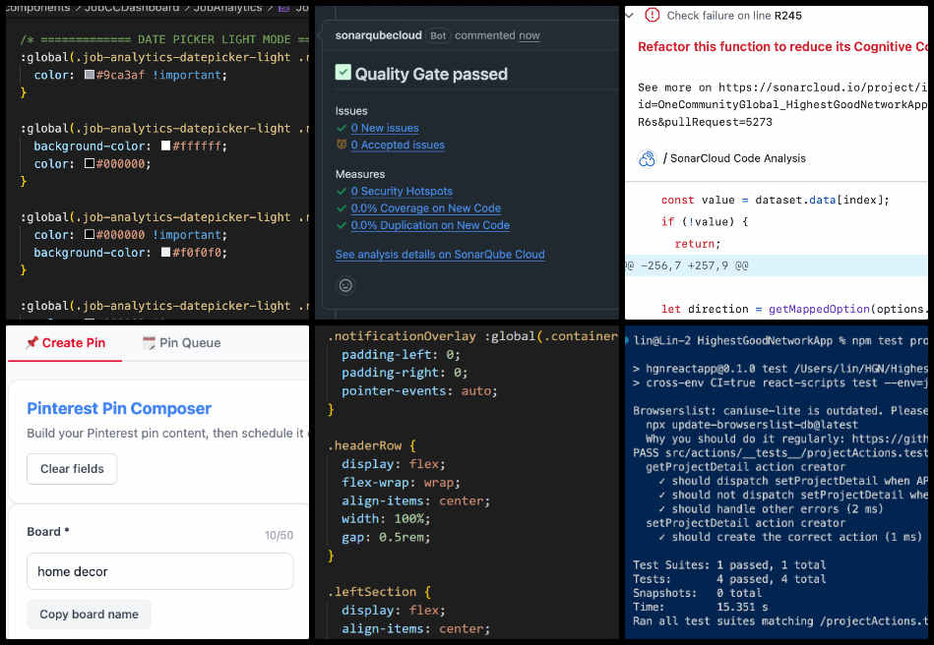This screenshot has height=645, width=934.
Task: Click the 'gap: 0.5rem;' line
Action: (x=386, y=537)
